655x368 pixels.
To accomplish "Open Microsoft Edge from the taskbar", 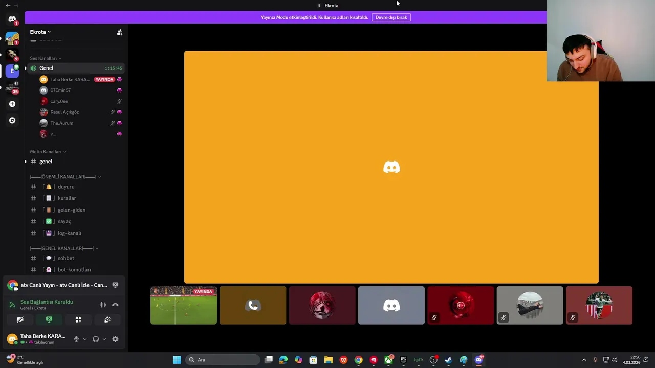I will 283,360.
